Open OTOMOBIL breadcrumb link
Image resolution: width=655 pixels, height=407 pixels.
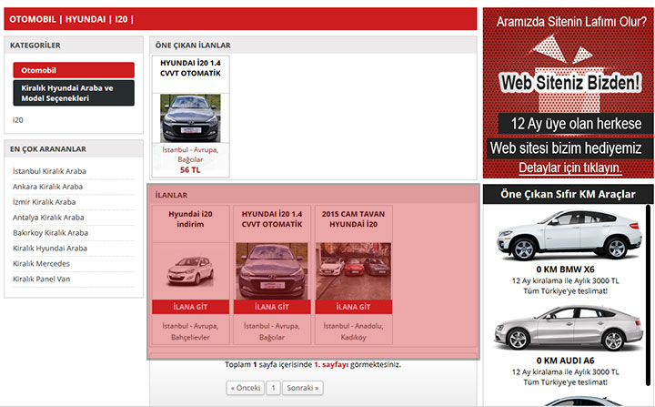click(x=33, y=19)
